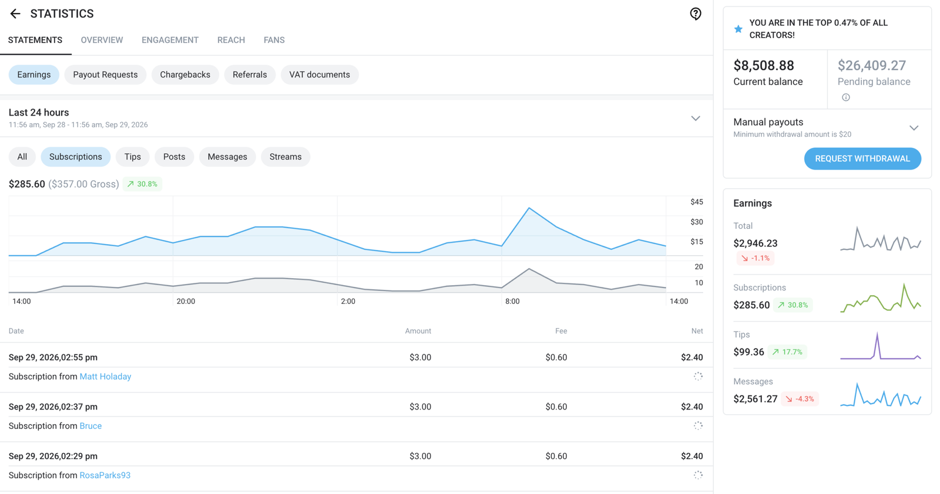This screenshot has width=940, height=494.
Task: Click the Tips purple sparkline chart
Action: tap(881, 346)
